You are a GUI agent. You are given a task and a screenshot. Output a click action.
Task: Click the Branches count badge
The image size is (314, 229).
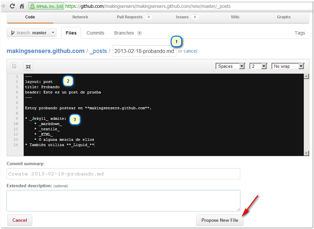pos(140,33)
